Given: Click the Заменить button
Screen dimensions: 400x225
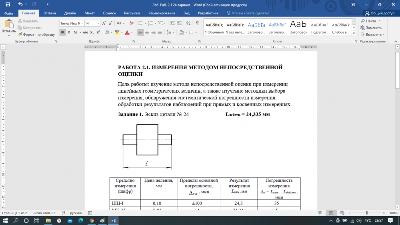Looking at the screenshot, I should (371, 28).
